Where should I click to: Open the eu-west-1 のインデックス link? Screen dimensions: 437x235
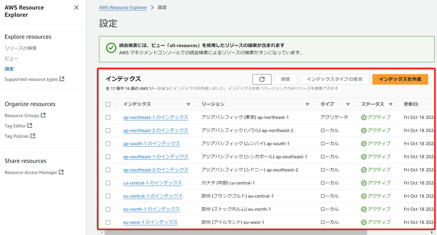150,222
